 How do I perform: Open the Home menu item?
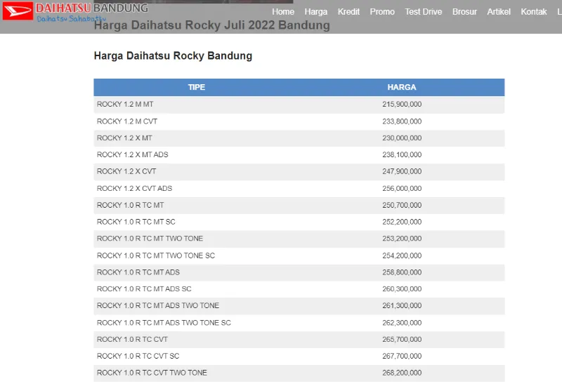[x=283, y=12]
